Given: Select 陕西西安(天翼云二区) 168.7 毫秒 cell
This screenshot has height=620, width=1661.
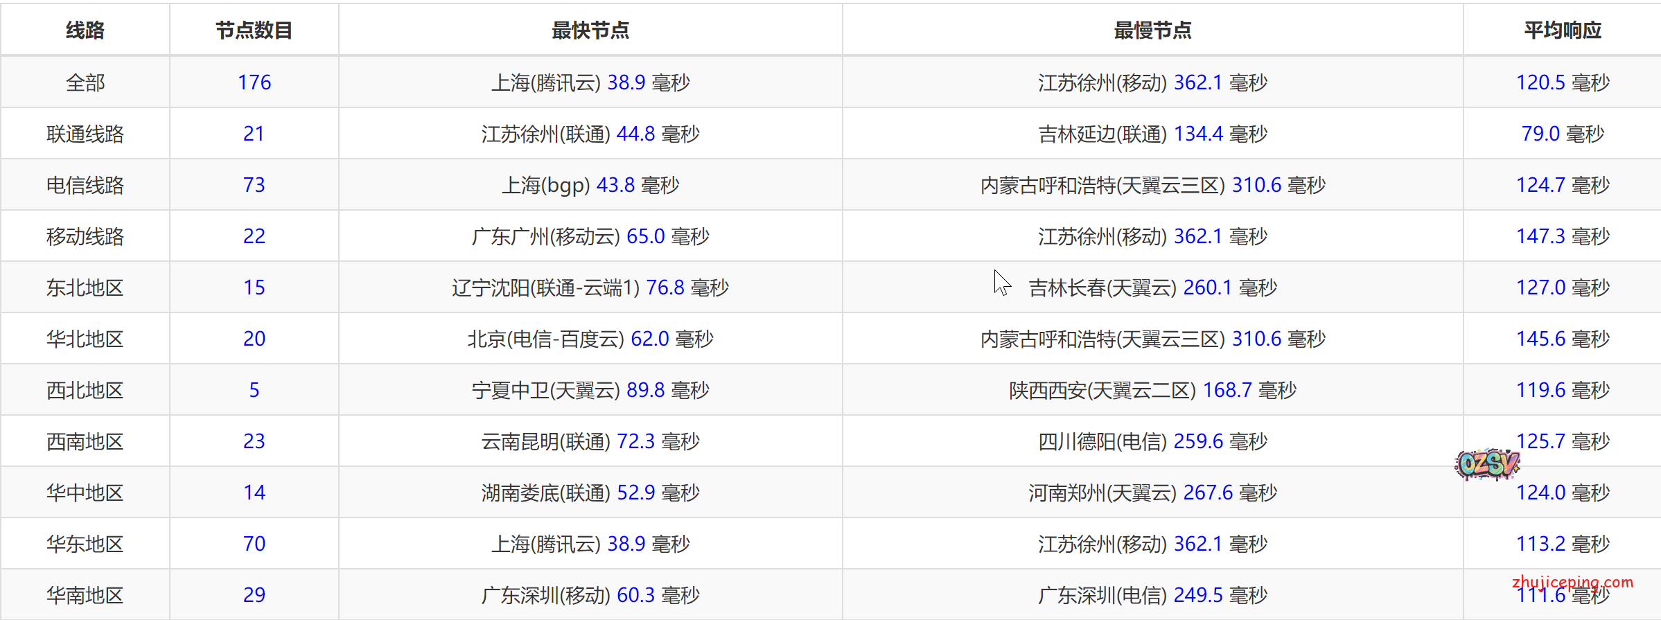Looking at the screenshot, I should (1152, 390).
